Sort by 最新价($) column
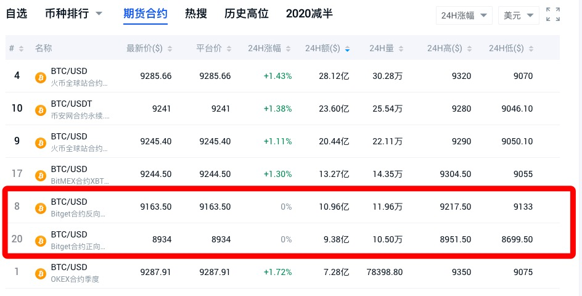Image resolution: width=582 pixels, height=296 pixels. (149, 48)
